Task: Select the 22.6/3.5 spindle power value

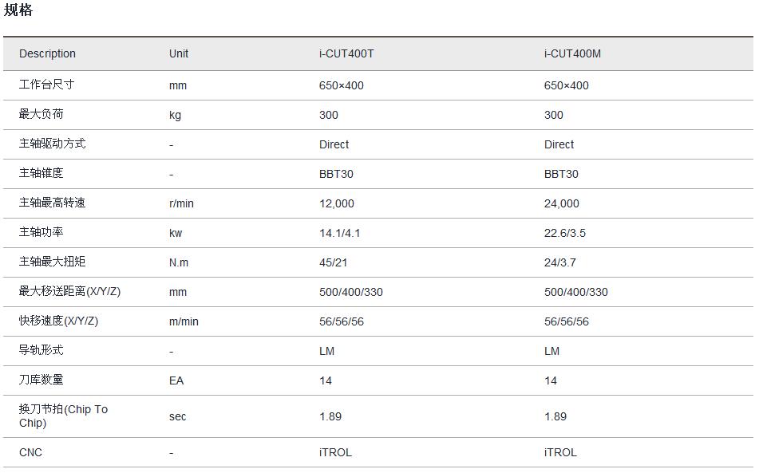Action: [x=565, y=233]
